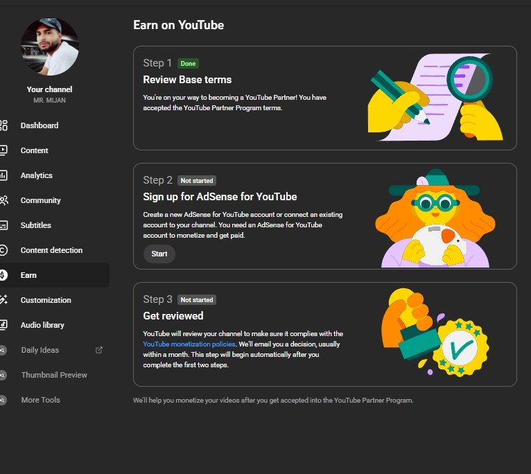Viewport: 531px width, 474px height.
Task: Click the Step 1 label
Action: click(x=157, y=63)
